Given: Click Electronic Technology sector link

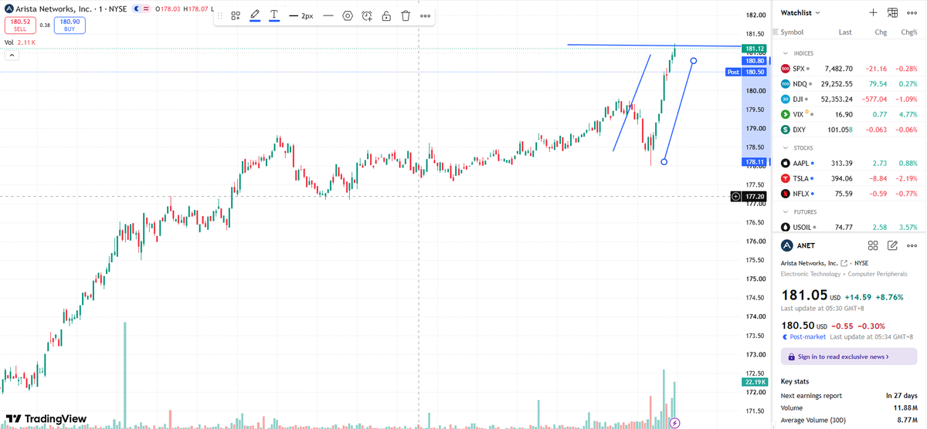Looking at the screenshot, I should click(812, 274).
